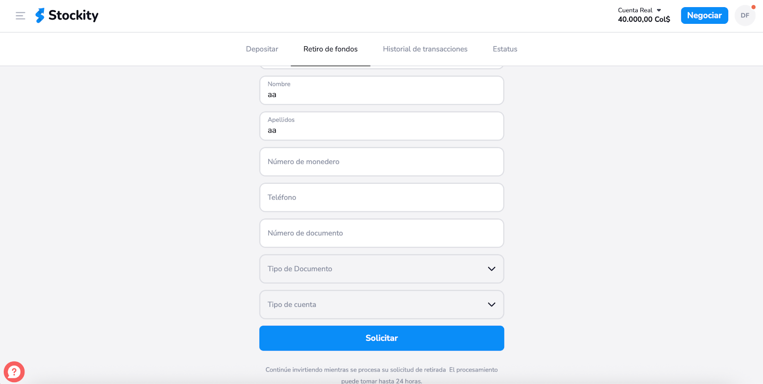The width and height of the screenshot is (763, 384).
Task: Click the Tipo de Documento chevron
Action: [x=492, y=269]
